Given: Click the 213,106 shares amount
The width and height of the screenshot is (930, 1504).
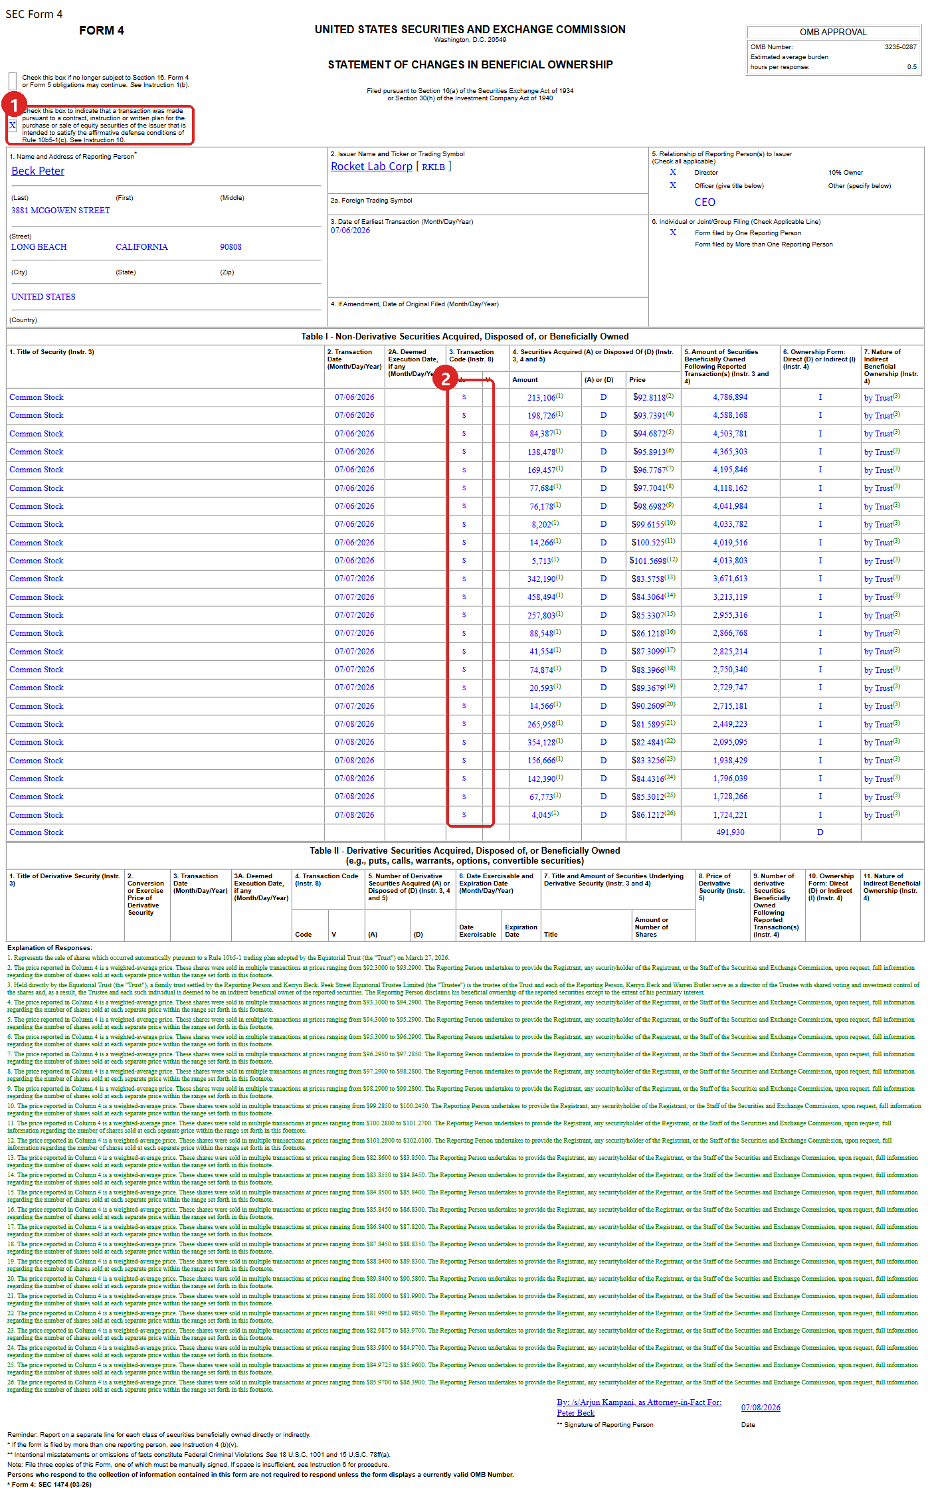Looking at the screenshot, I should [x=541, y=397].
